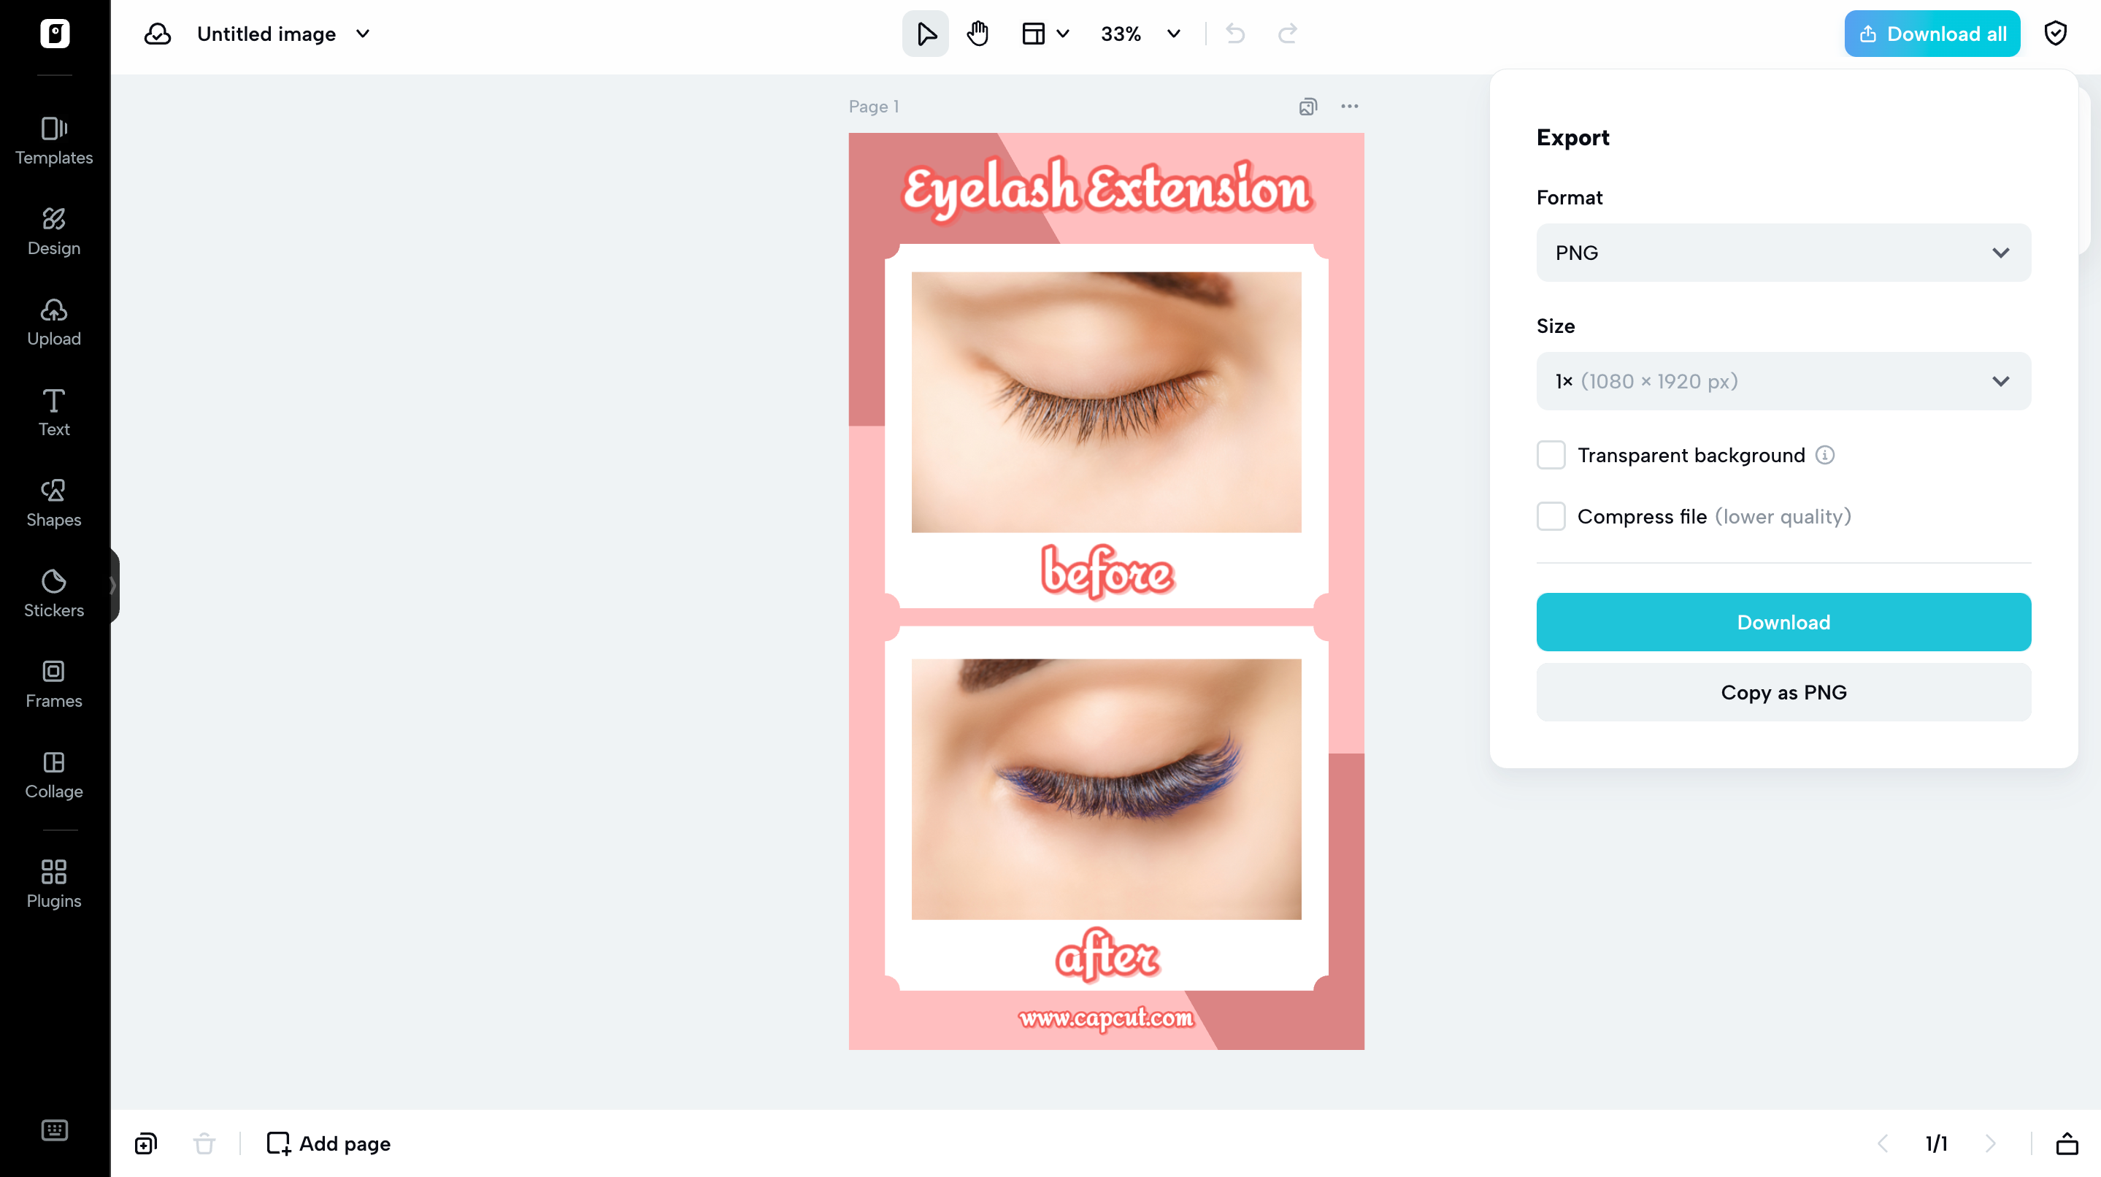Click the cloud save status icon

tap(158, 34)
